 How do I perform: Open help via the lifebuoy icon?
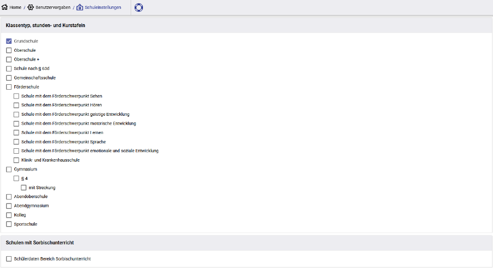click(139, 7)
